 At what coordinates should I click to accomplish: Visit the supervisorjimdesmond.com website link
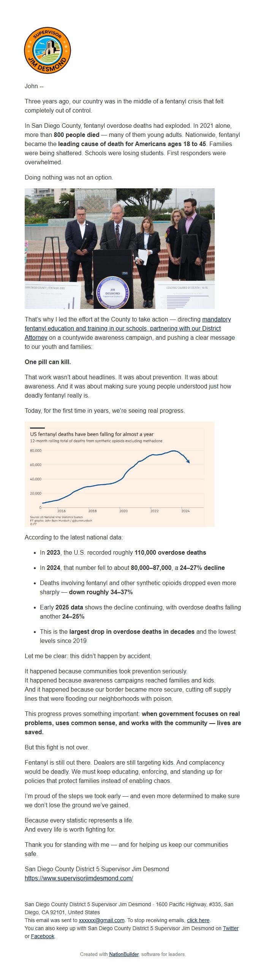(79, 878)
